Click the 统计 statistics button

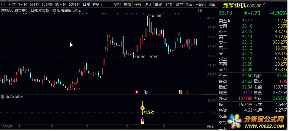148,4
